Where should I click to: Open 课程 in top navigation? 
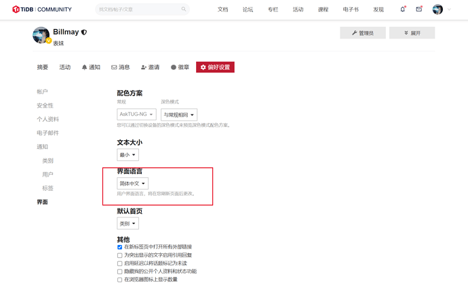(323, 9)
